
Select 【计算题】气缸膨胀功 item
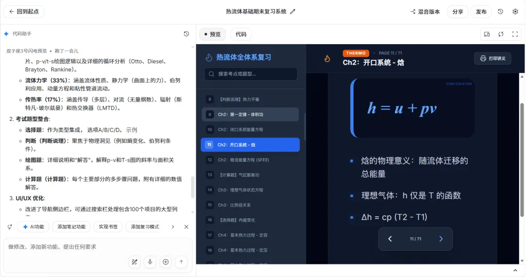click(250, 175)
